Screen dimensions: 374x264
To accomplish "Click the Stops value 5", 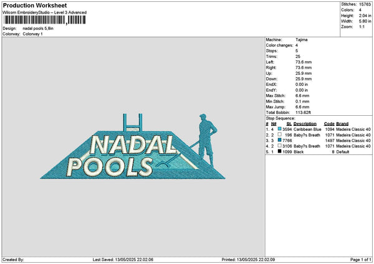I will (297, 51).
